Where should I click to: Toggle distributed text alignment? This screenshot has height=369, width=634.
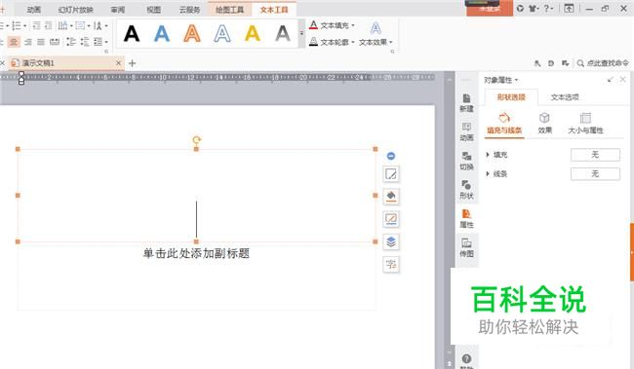point(55,42)
